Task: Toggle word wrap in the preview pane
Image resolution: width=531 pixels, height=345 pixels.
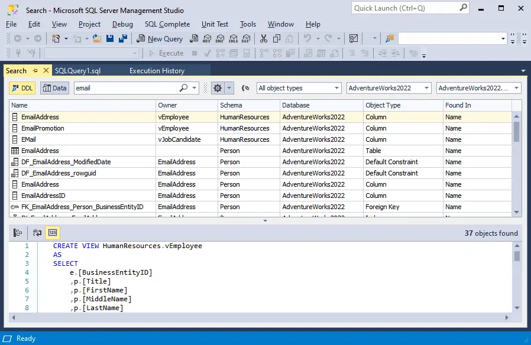Action: pos(37,233)
